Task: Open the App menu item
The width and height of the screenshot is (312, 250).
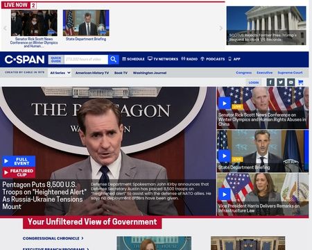Action: pyautogui.click(x=234, y=59)
